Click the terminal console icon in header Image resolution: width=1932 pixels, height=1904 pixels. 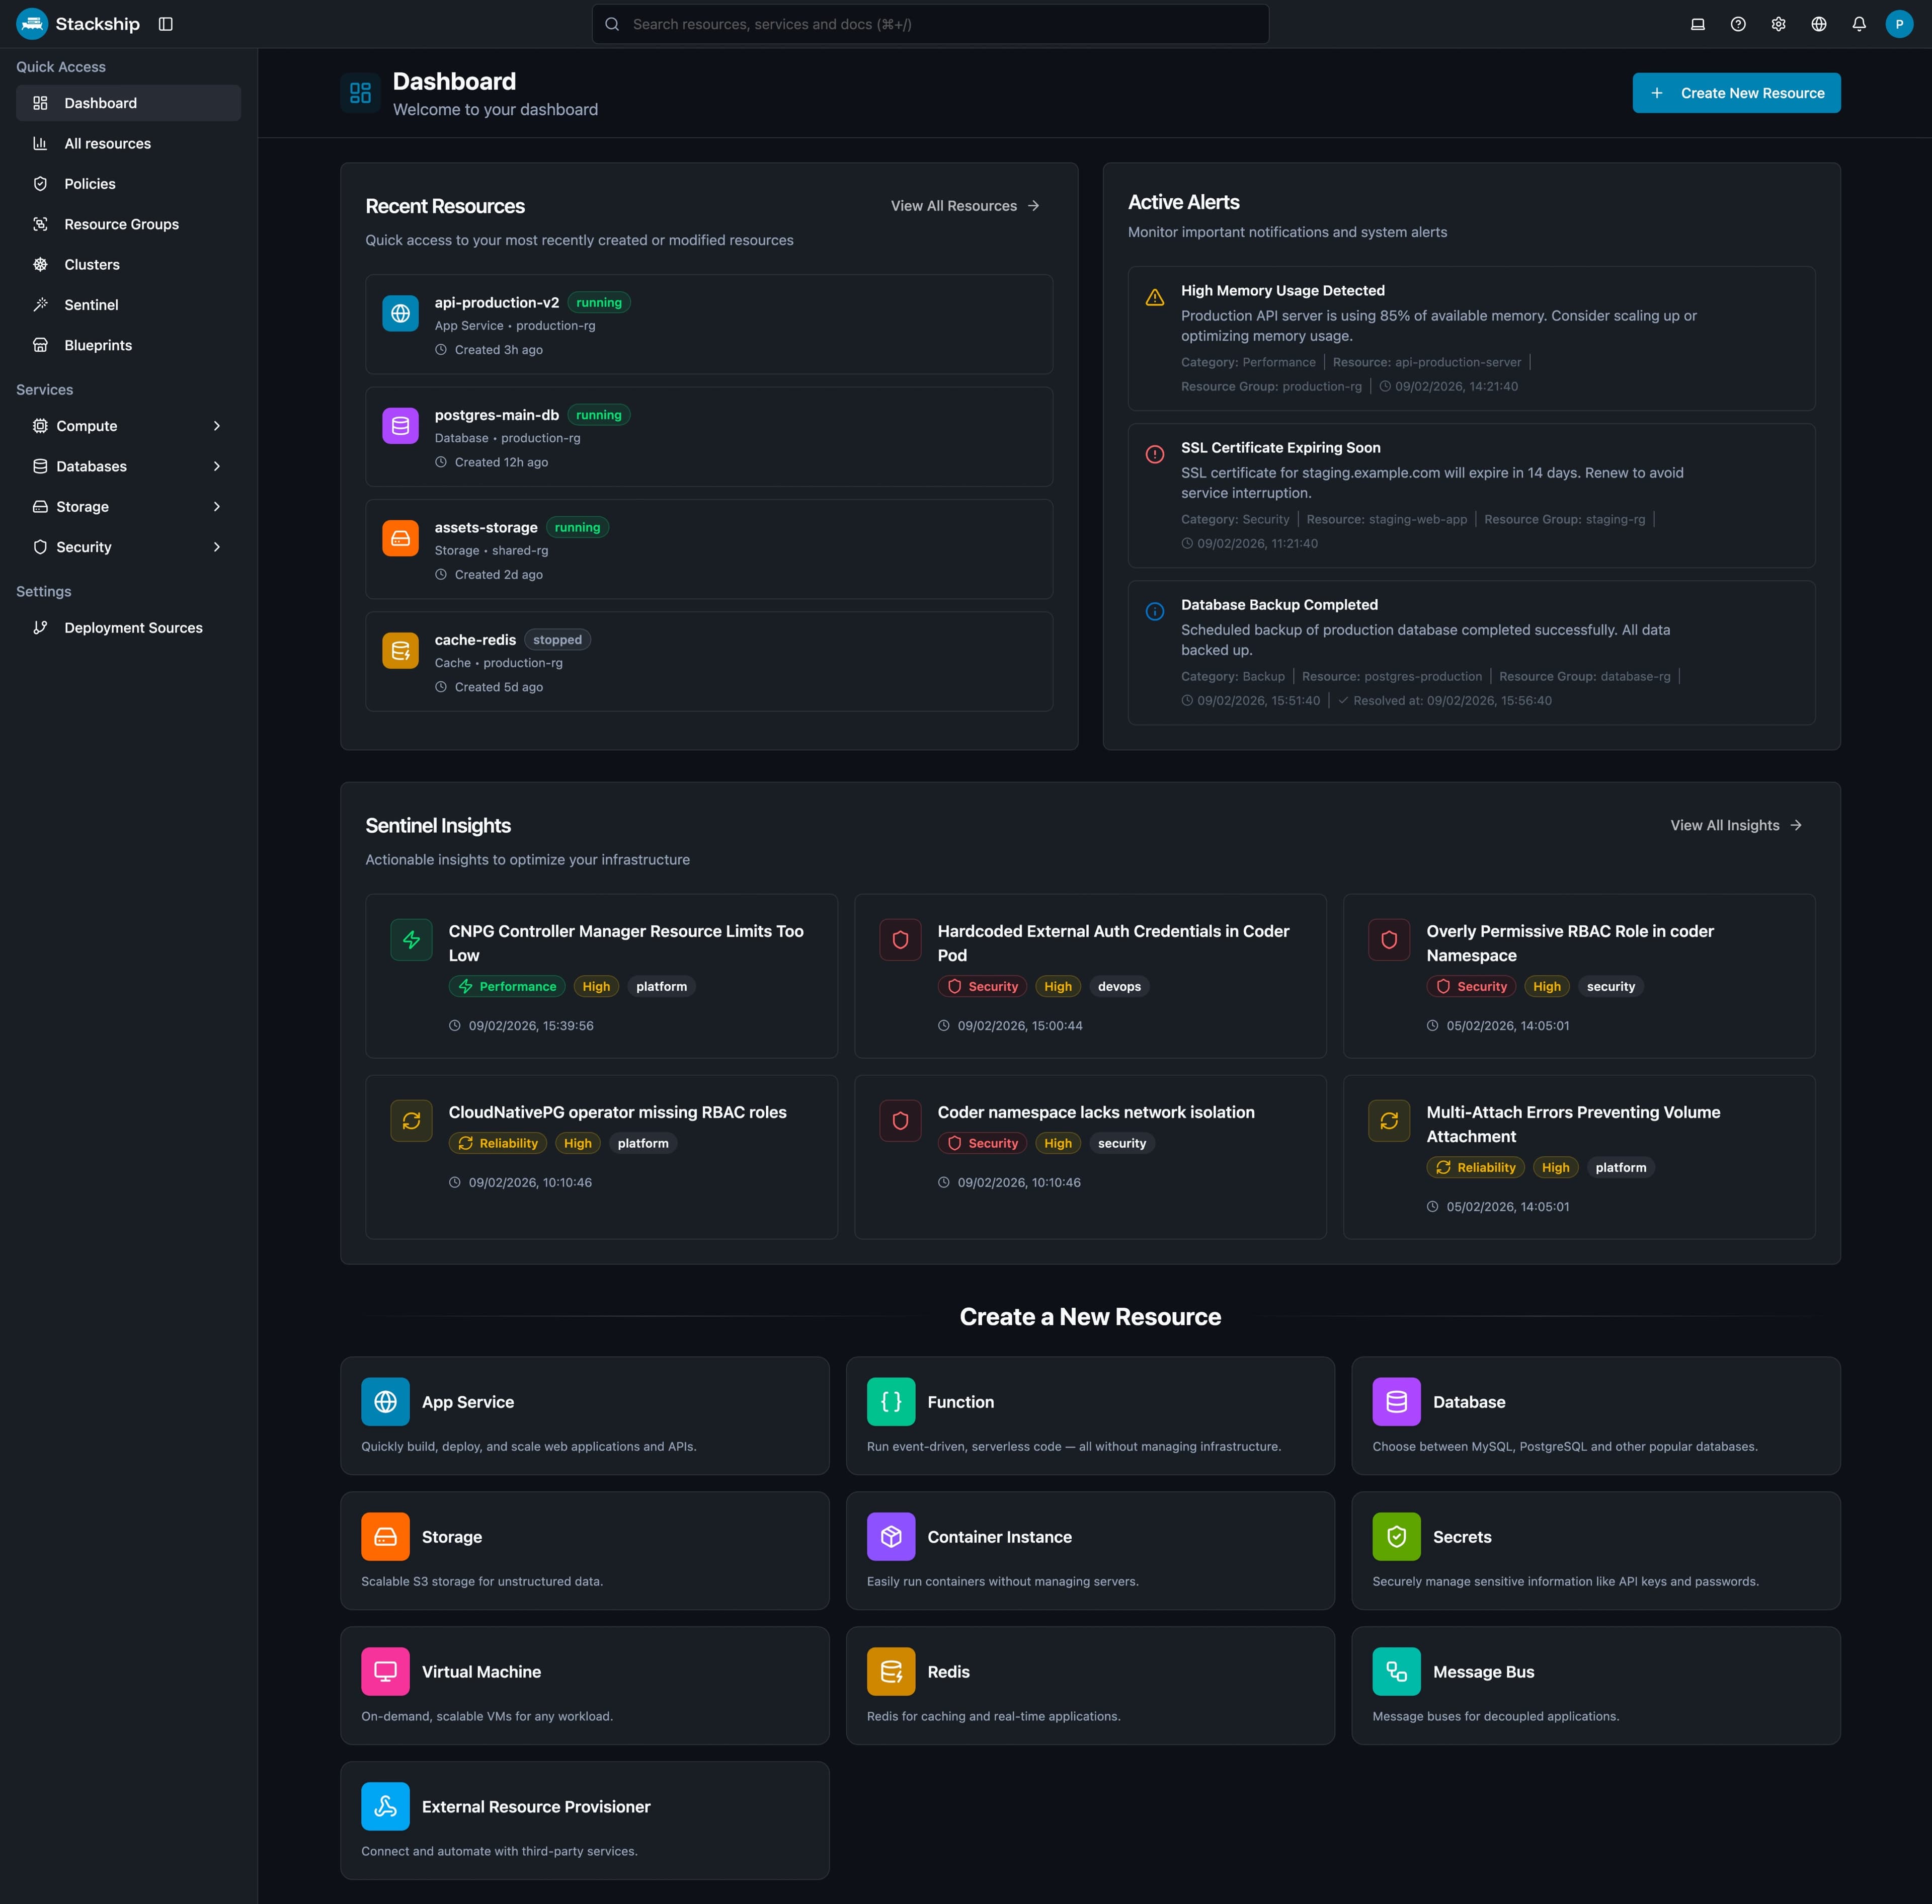click(x=1697, y=24)
